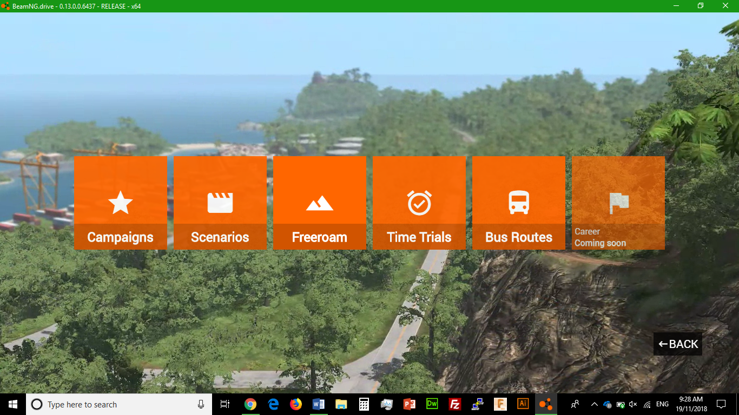
Task: Open File Explorer from the taskbar
Action: click(x=341, y=404)
